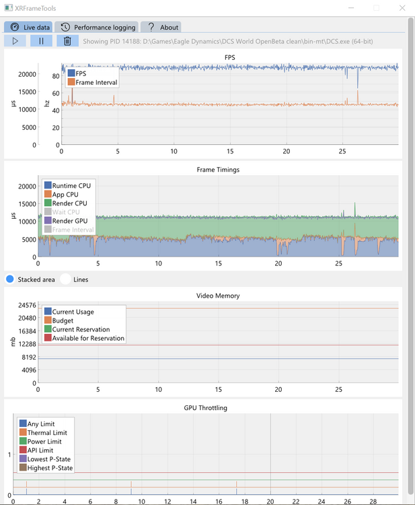Click the question mark icon beside About
The image size is (415, 505).
point(151,27)
